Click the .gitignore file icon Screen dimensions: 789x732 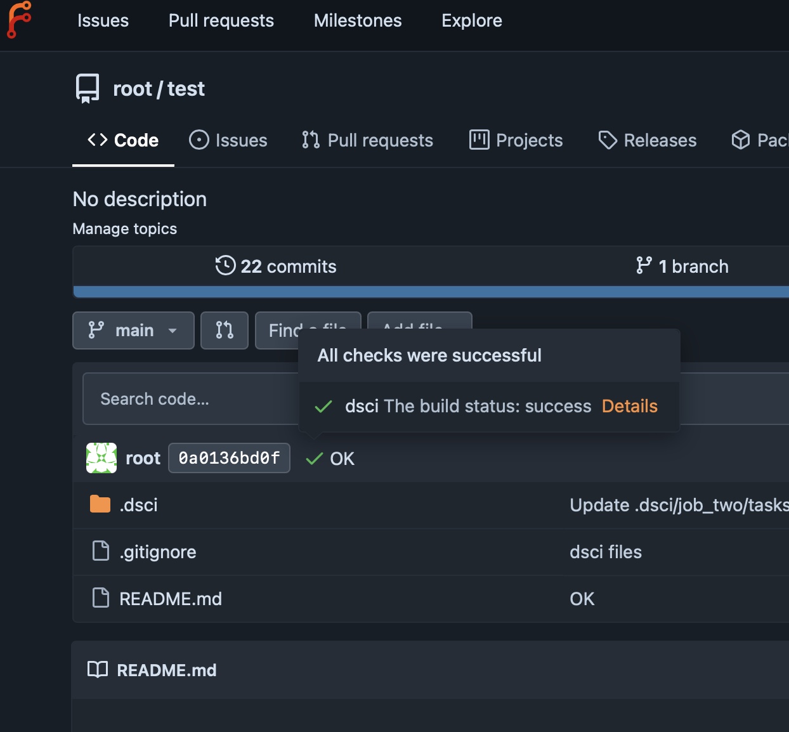(x=101, y=551)
